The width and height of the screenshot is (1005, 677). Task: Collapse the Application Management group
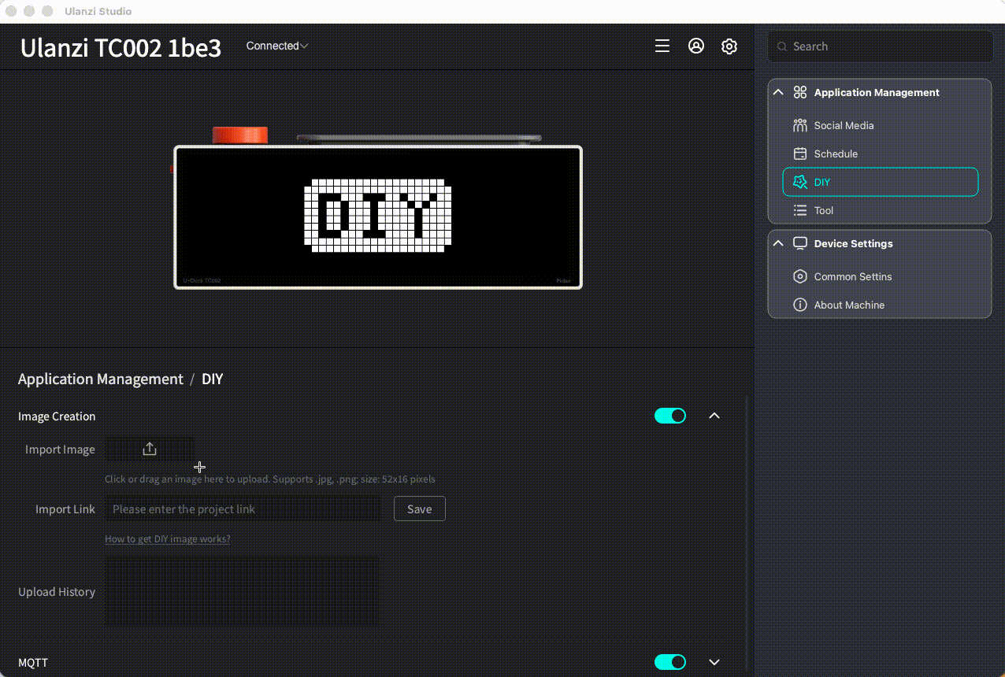point(778,92)
